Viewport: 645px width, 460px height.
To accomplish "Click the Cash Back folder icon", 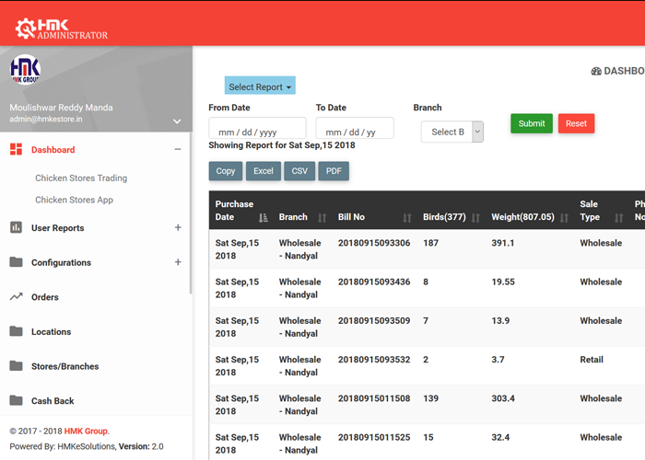I will click(16, 401).
